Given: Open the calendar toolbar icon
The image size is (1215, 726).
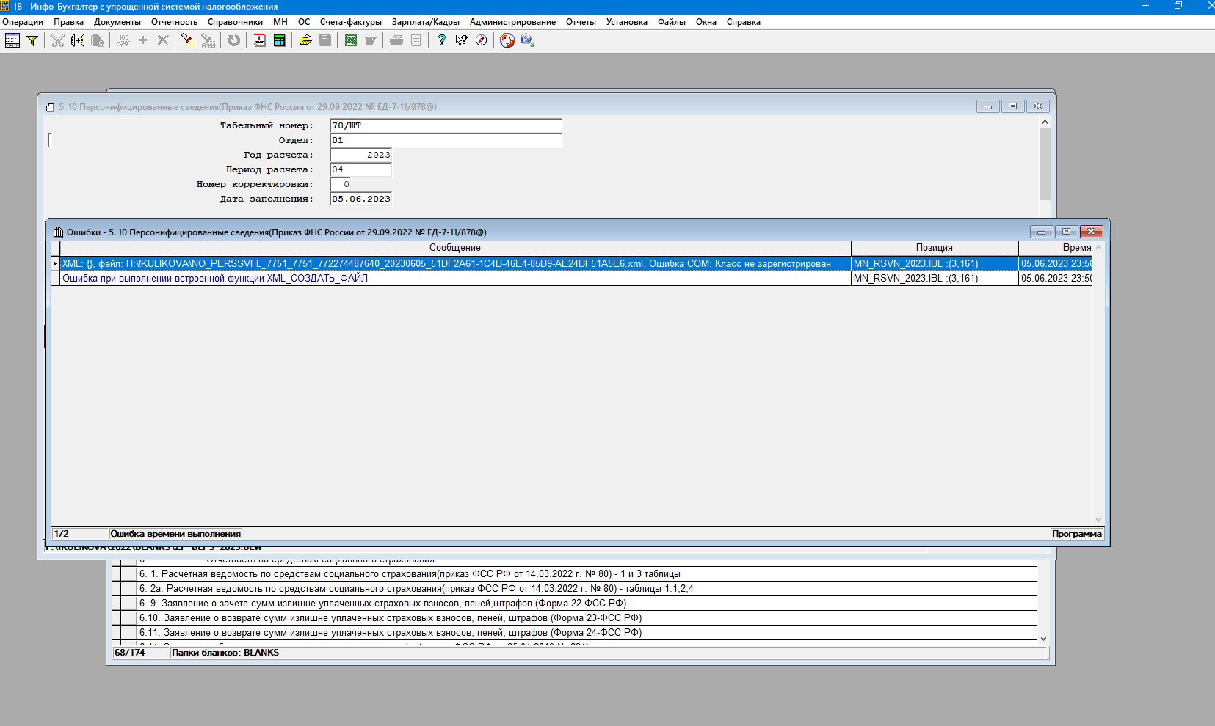Looking at the screenshot, I should [260, 41].
